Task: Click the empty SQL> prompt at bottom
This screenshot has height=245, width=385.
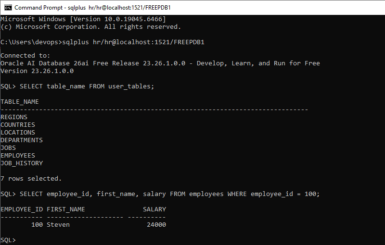Action: [9, 240]
